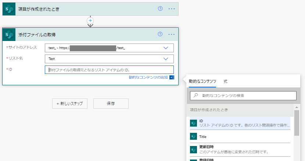Click the 項目が作成されたとき group header in panel
The image size is (305, 161).
coord(240,110)
